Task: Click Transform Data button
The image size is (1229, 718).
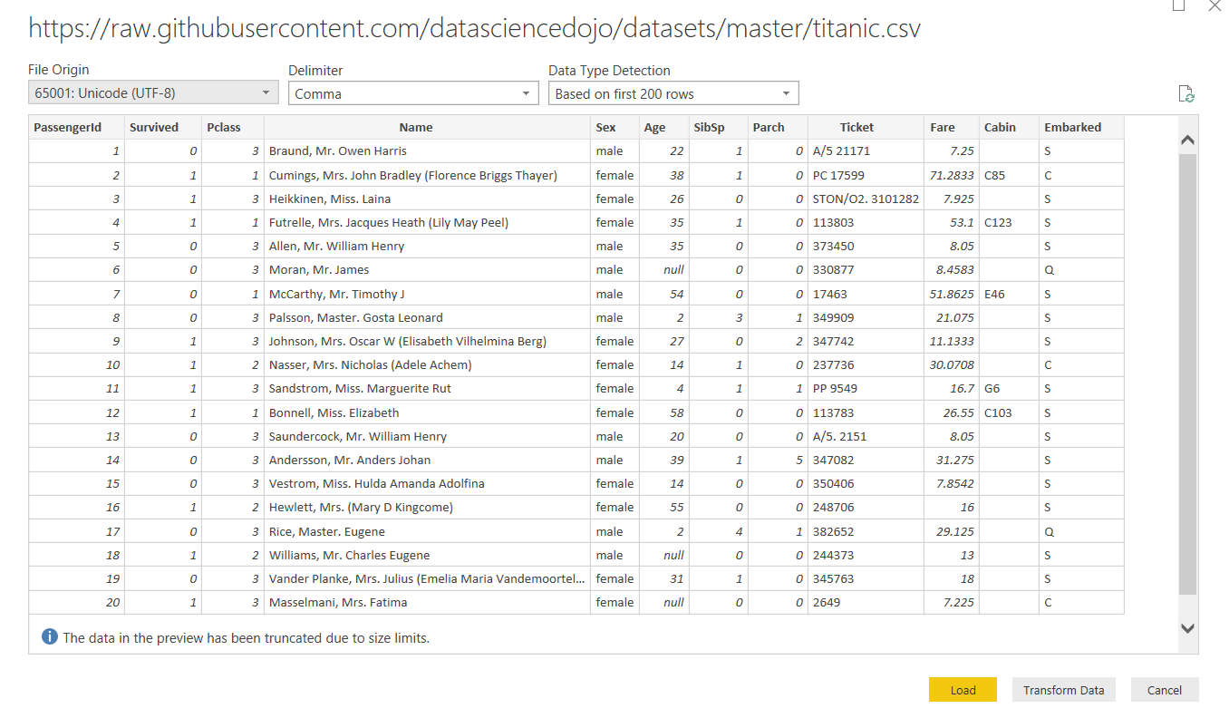Action: [1063, 690]
